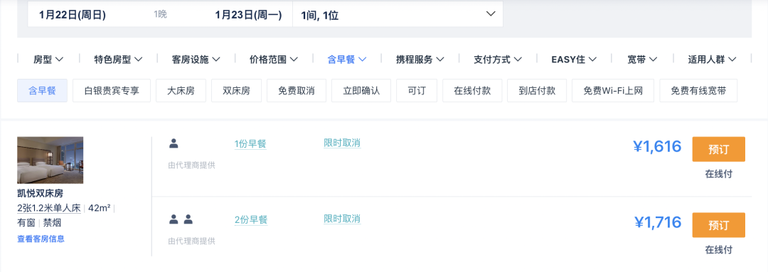Expand the 携程服务 filter
Screen dimensions: 768x272
[x=420, y=60]
